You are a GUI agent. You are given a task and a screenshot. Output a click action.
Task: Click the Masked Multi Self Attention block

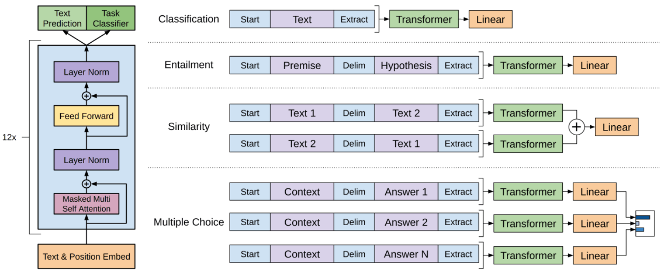[x=86, y=204]
